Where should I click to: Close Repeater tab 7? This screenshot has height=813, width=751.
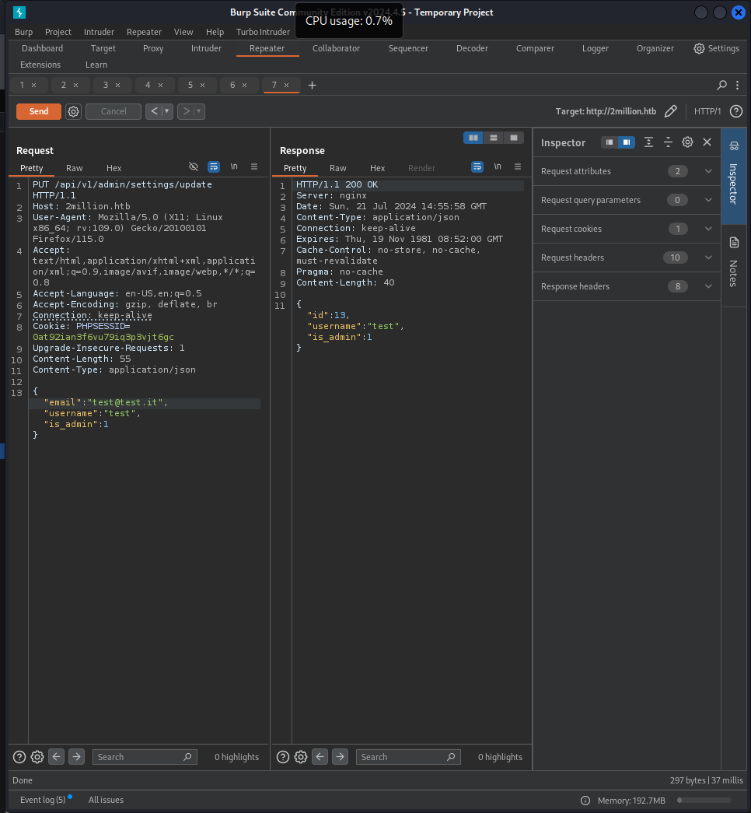point(287,85)
